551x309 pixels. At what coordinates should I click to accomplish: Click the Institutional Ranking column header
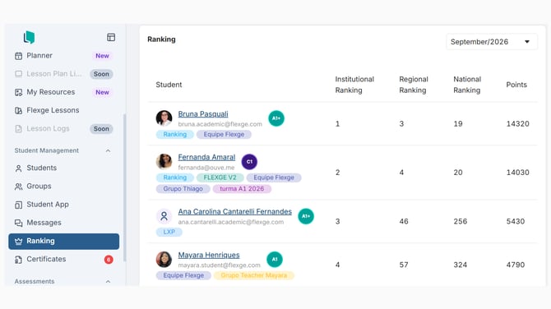coord(354,85)
